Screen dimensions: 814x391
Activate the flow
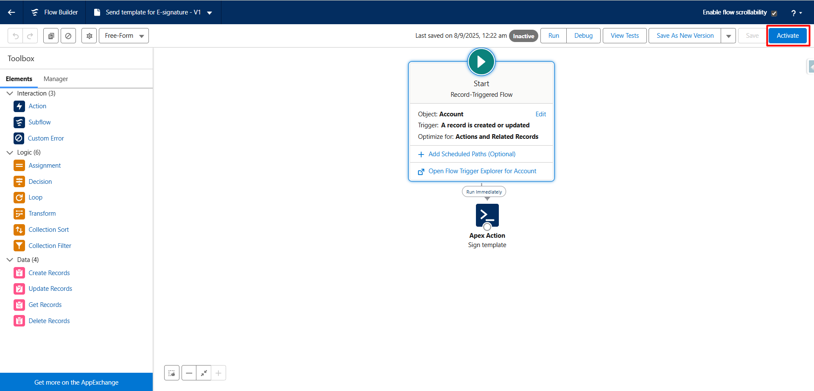click(x=788, y=36)
